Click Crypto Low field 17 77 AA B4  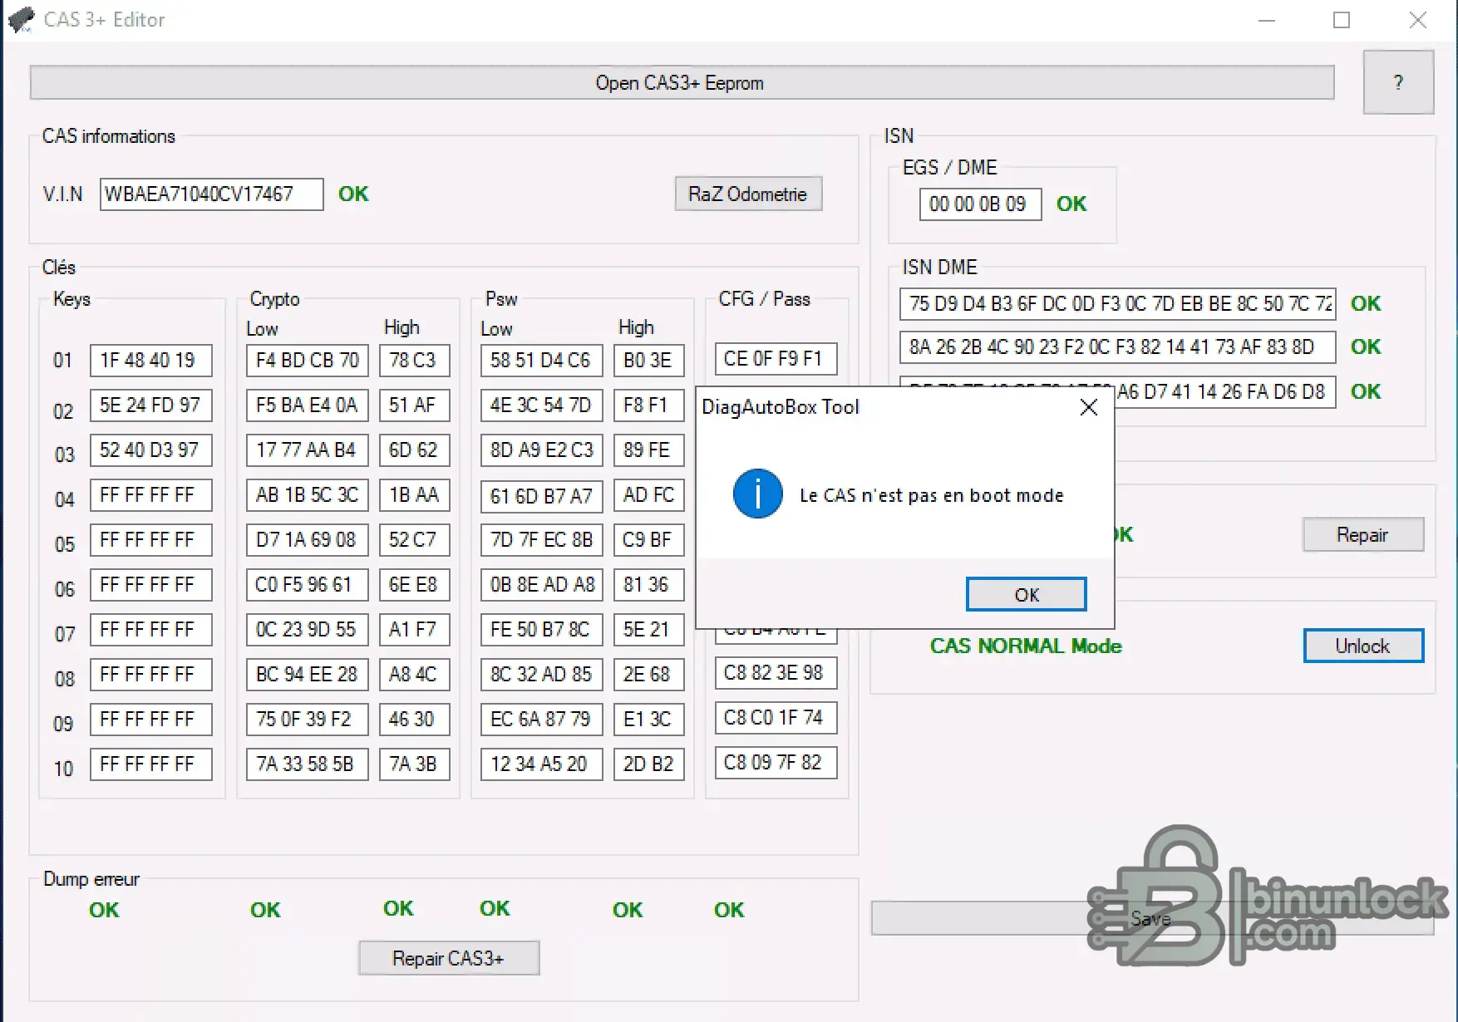[307, 450]
